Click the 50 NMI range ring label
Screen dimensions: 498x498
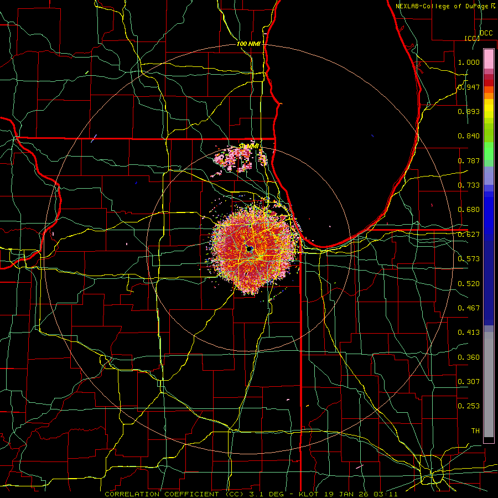[x=248, y=146]
